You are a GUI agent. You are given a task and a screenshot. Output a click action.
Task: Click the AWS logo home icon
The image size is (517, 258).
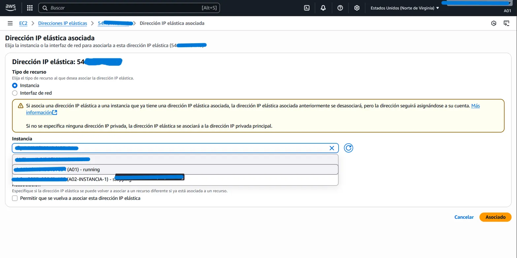coord(11,8)
